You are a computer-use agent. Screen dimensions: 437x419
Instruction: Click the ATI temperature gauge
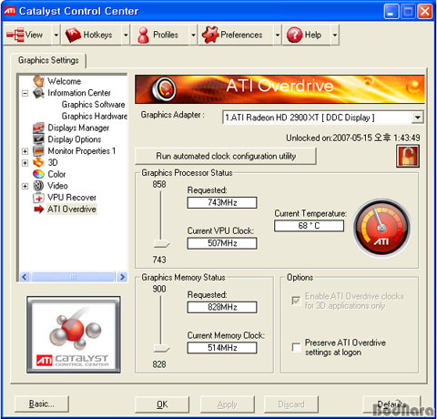coord(381,229)
